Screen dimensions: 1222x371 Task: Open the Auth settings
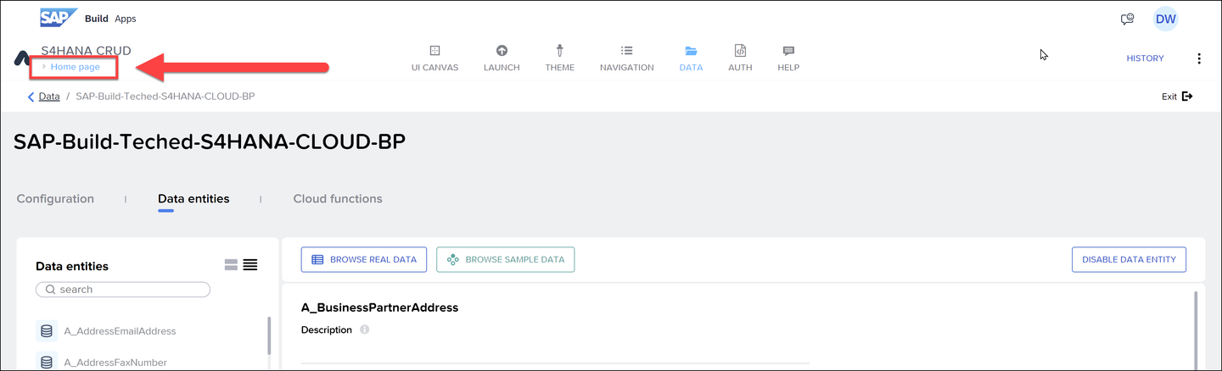740,58
